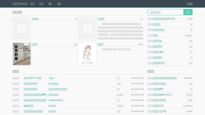Open the novel title next to author "sutu"
Viewport: 205px width, 115px height.
tap(101, 44)
